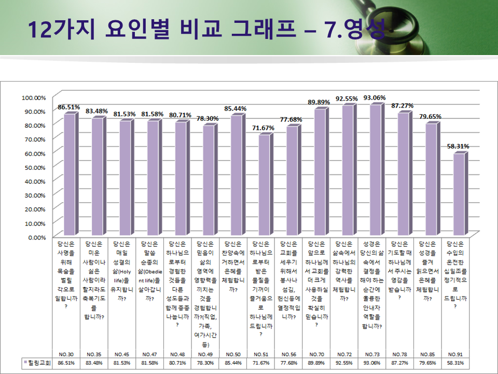Click the NO.45 category label

point(122,354)
